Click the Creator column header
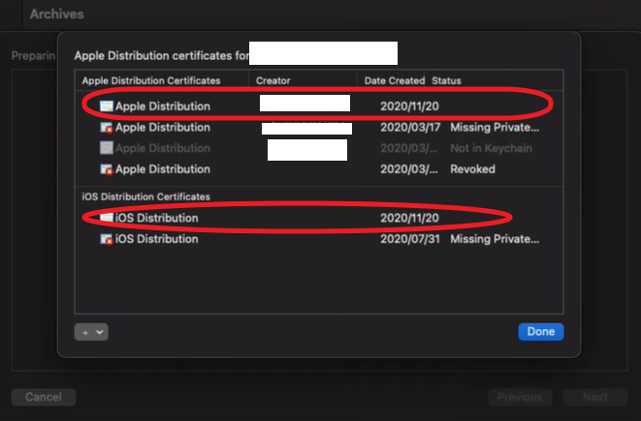This screenshot has width=641, height=421. coord(273,80)
